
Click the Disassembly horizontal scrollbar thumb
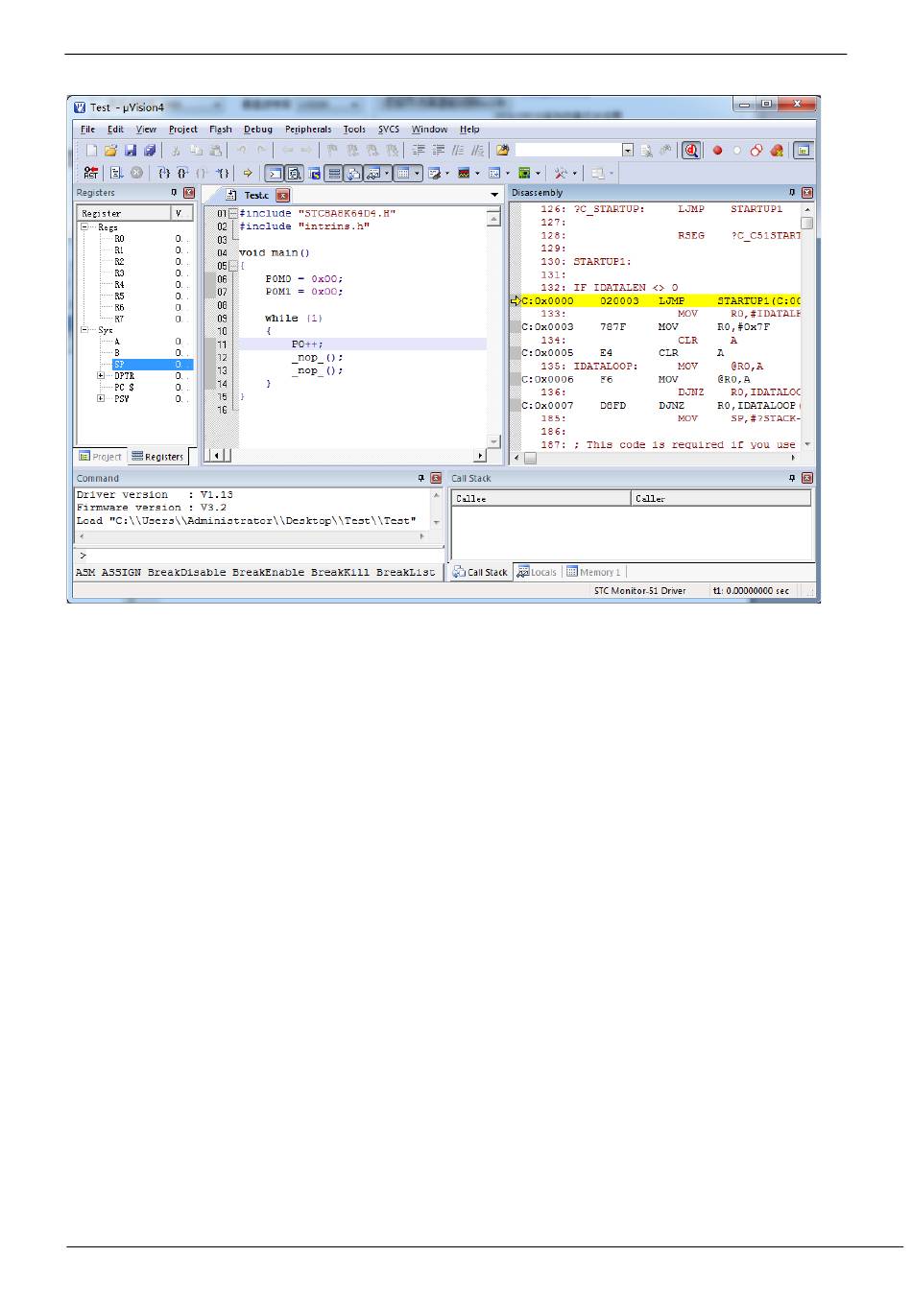tap(530, 458)
